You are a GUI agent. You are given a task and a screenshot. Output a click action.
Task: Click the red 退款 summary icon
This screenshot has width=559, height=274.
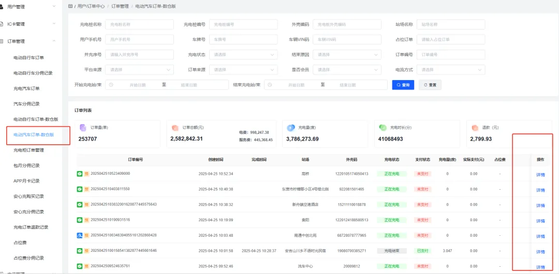tap(475, 127)
